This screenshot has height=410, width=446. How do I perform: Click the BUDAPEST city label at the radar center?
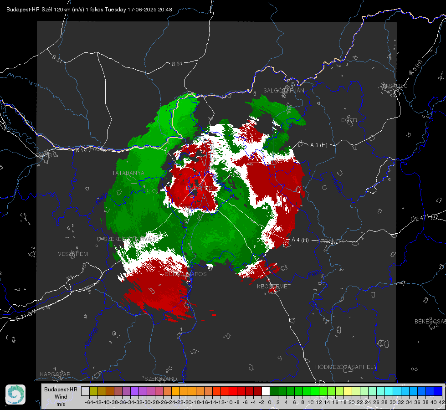tap(201, 188)
